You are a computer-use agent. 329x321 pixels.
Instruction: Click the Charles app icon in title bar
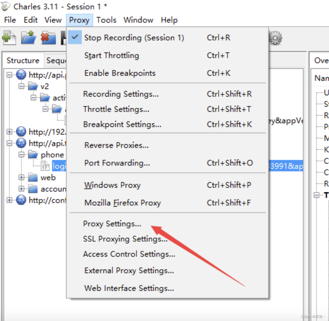coord(6,6)
